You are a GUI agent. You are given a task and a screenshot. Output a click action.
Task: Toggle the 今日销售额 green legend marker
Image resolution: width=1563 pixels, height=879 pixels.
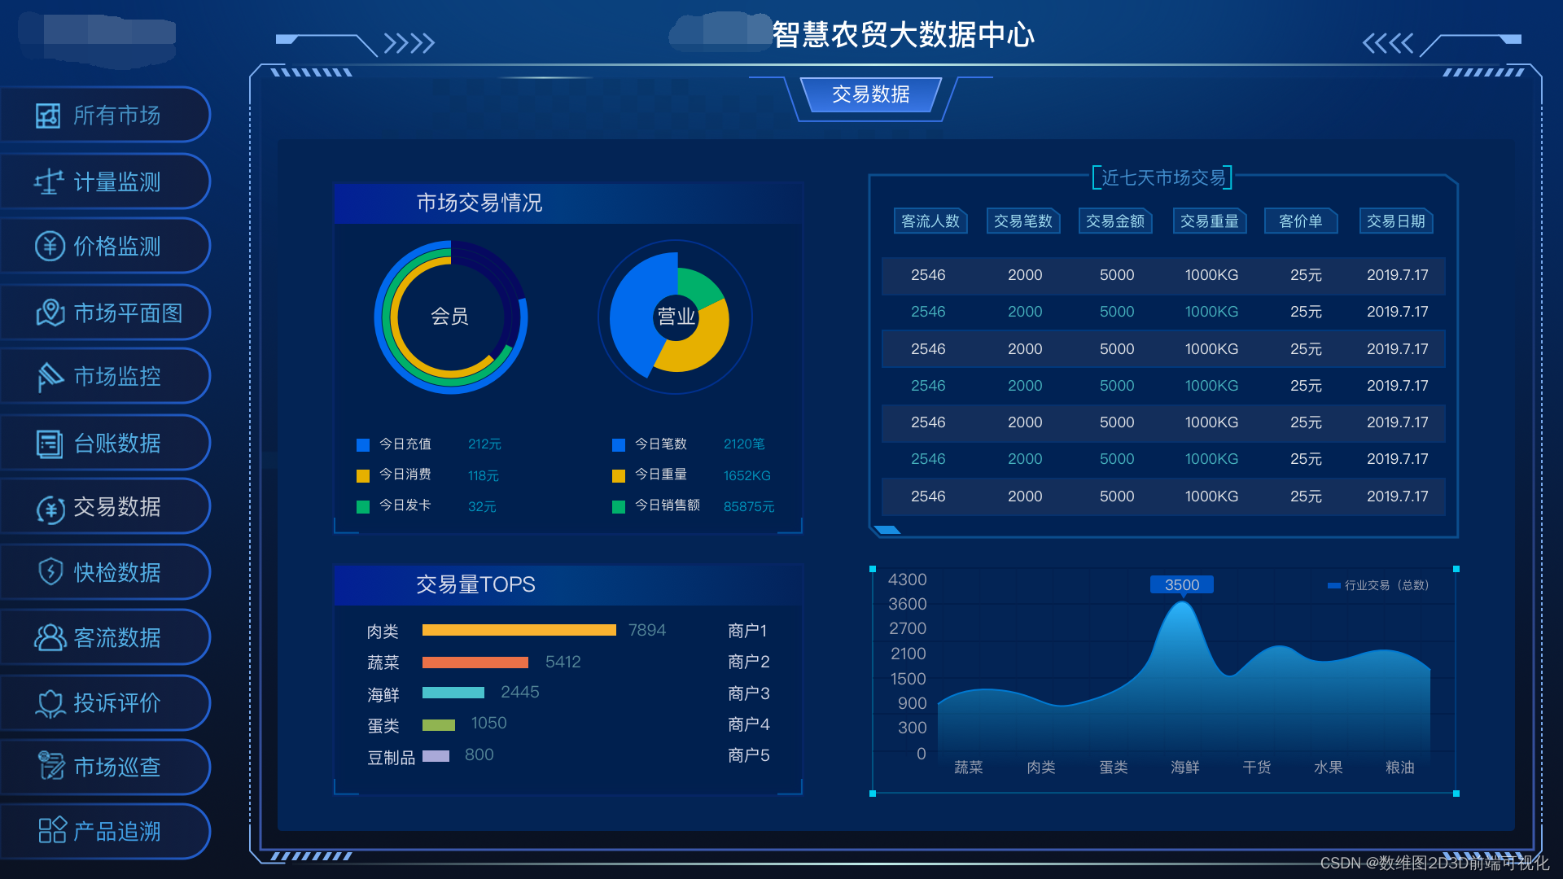619,507
